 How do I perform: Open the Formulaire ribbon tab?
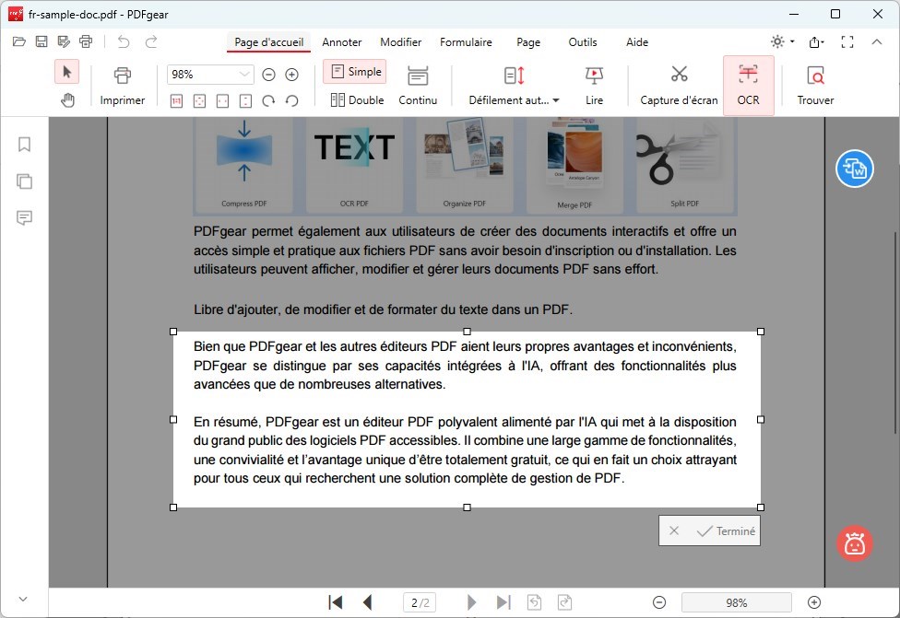coord(466,42)
